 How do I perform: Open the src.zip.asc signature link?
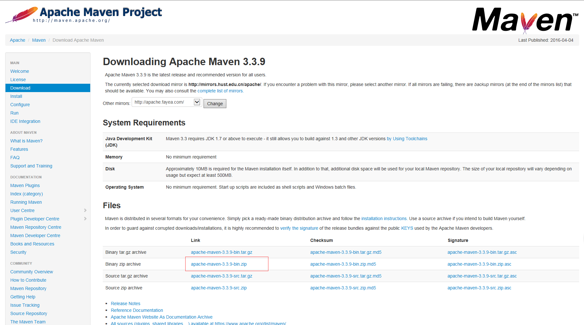click(x=479, y=288)
